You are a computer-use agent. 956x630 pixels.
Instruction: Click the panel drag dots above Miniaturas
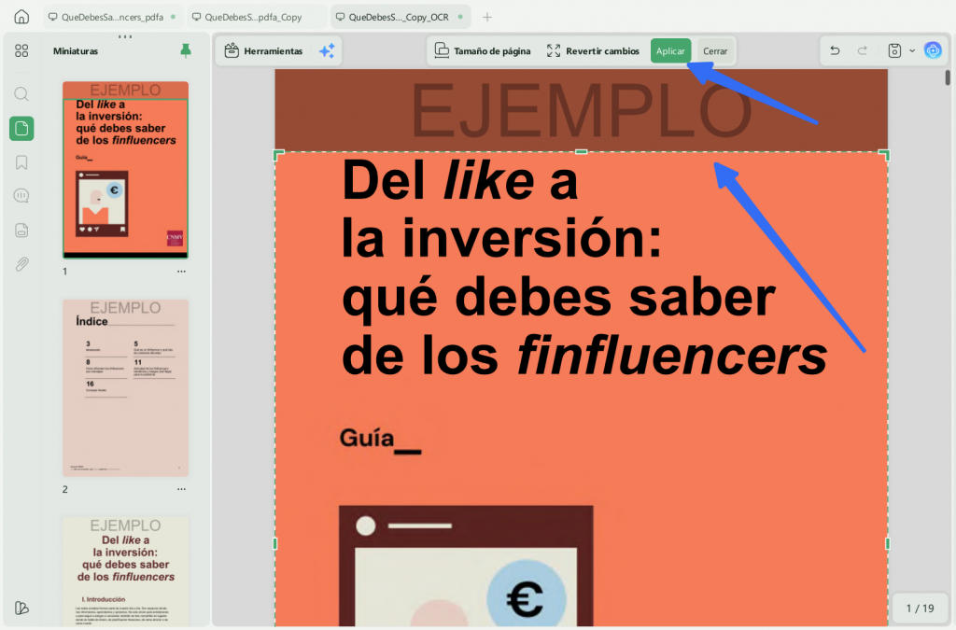pyautogui.click(x=125, y=36)
